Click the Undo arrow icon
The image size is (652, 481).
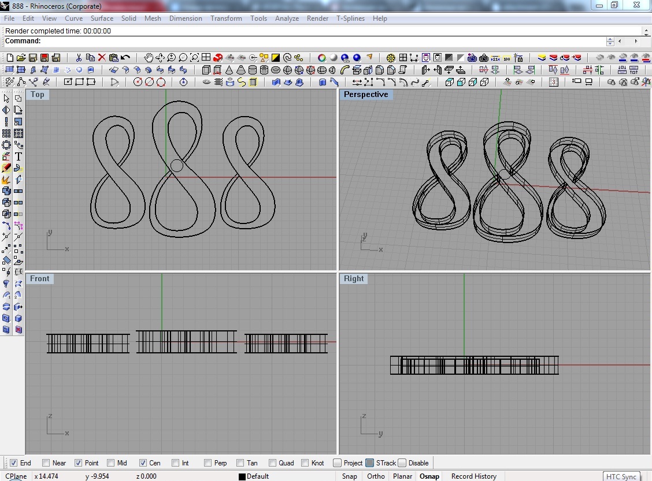click(125, 58)
